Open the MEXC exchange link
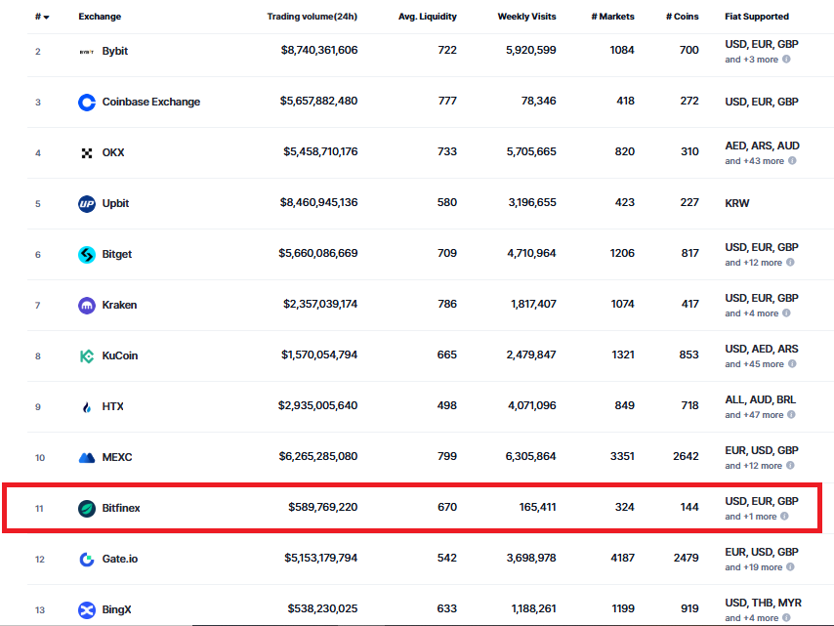Viewport: 834px width, 626px height. [x=117, y=457]
